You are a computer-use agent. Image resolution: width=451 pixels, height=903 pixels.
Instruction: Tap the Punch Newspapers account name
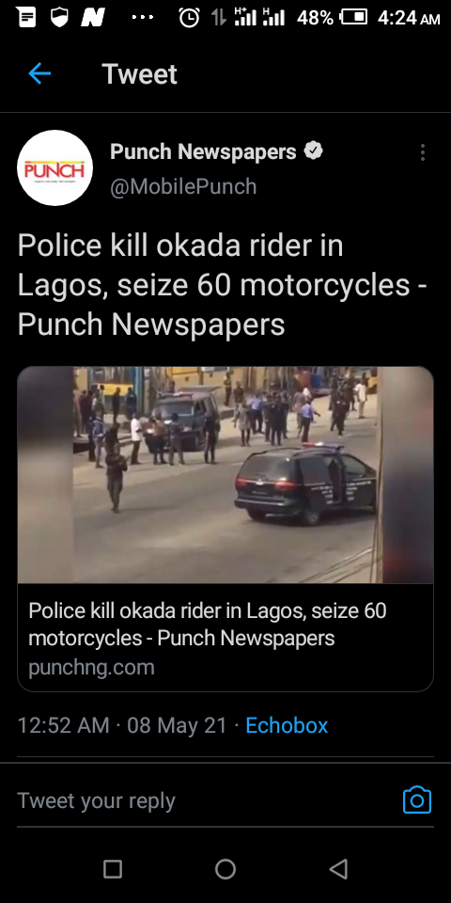coord(203,151)
